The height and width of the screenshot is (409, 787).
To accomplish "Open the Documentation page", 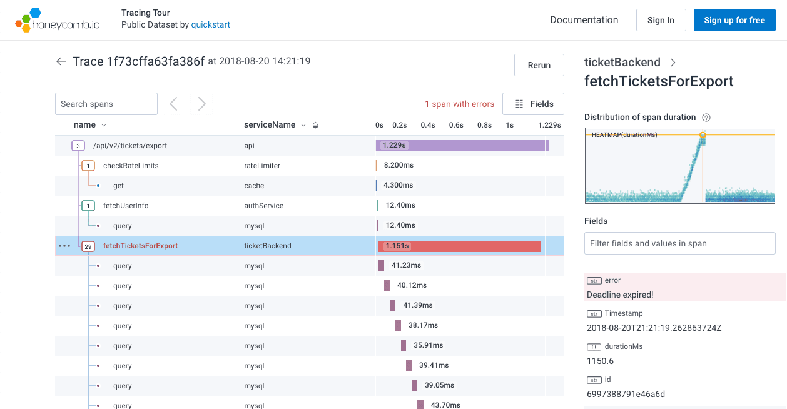I will pyautogui.click(x=584, y=20).
